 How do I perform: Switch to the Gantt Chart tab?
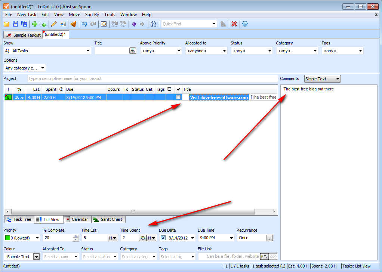point(108,219)
